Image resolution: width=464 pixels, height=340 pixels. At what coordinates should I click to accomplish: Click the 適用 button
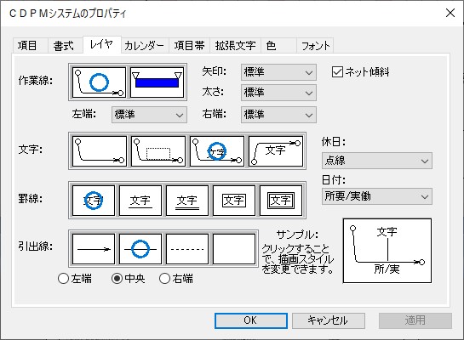[415, 320]
